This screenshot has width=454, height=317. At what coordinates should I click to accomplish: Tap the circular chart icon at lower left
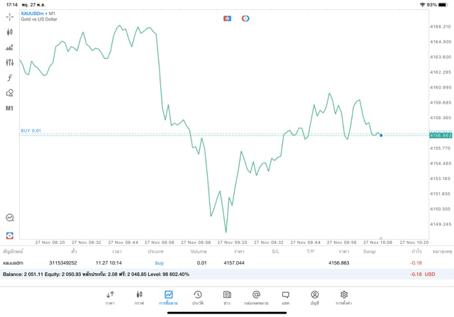click(x=10, y=218)
